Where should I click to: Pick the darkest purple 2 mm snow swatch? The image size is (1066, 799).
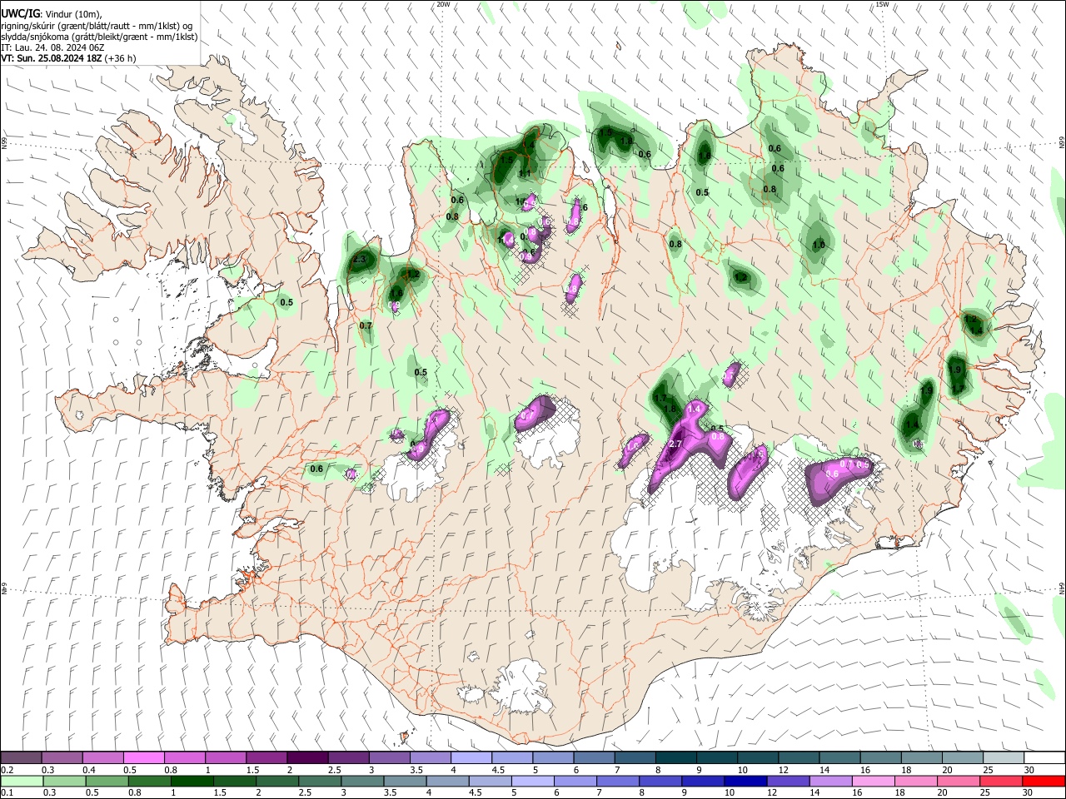307,758
